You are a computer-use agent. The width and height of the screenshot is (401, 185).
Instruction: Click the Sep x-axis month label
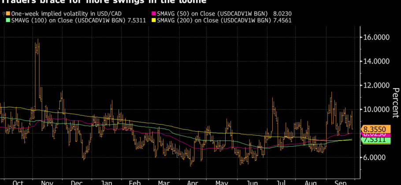click(x=341, y=182)
